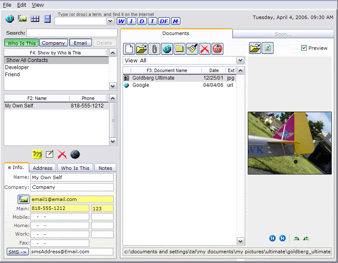The image size is (338, 263).
Task: Toggle the Email filter button
Action: pos(80,43)
